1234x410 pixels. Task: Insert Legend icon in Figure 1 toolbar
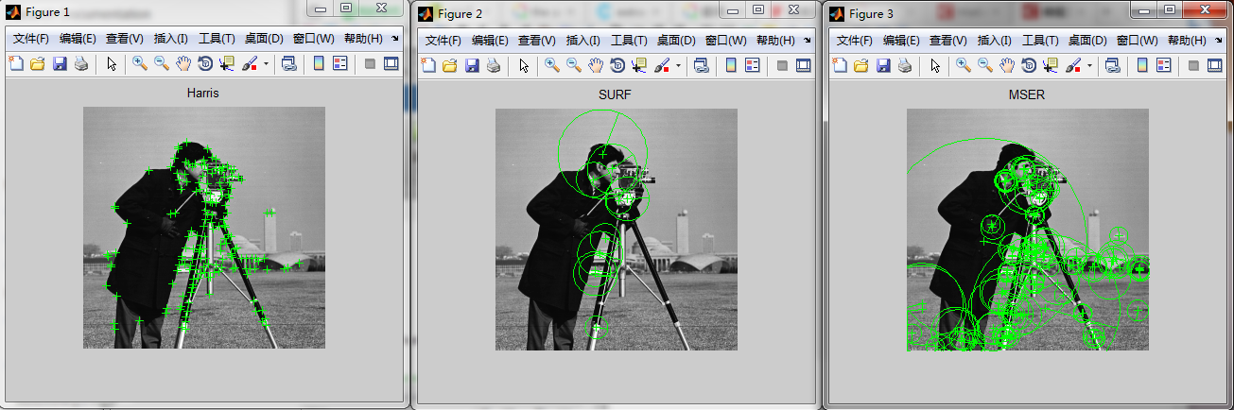click(340, 64)
